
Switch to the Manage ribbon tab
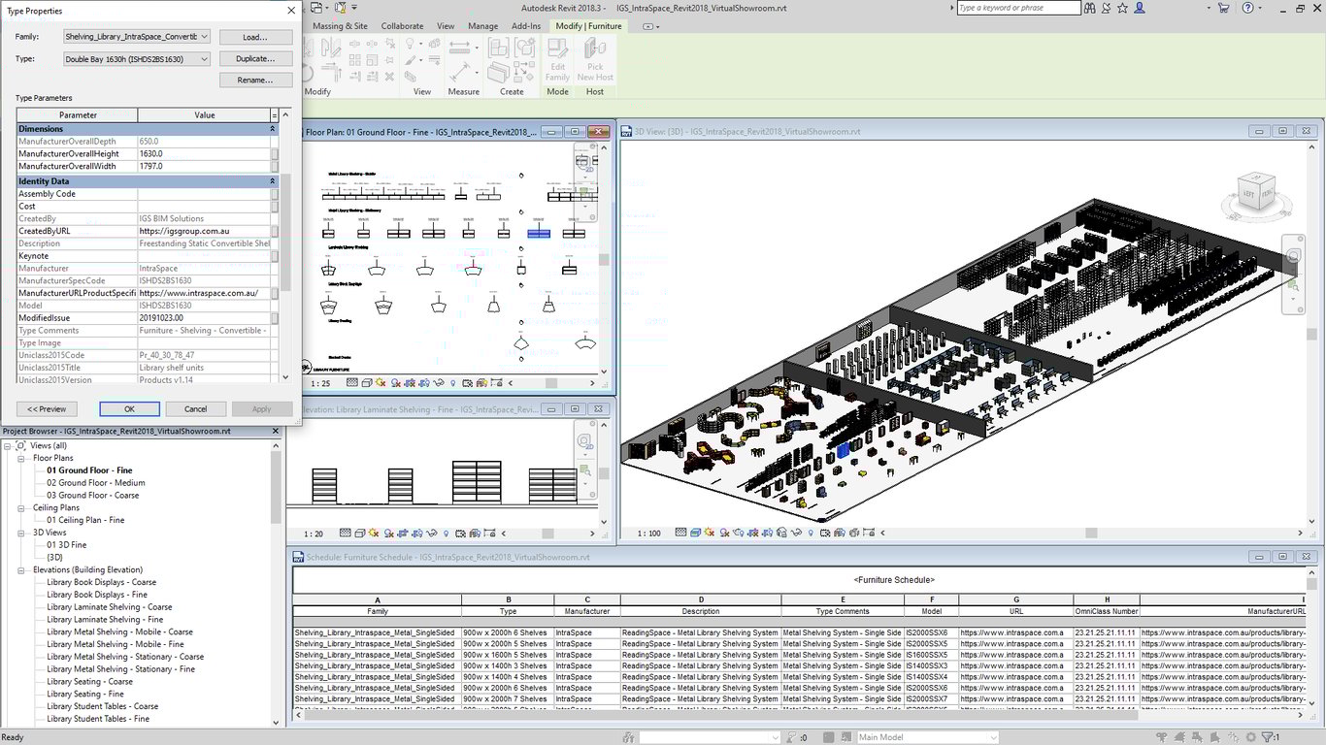click(x=482, y=26)
